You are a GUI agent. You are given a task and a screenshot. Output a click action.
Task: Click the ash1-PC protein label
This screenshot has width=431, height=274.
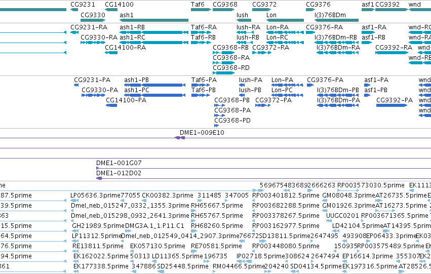[137, 90]
